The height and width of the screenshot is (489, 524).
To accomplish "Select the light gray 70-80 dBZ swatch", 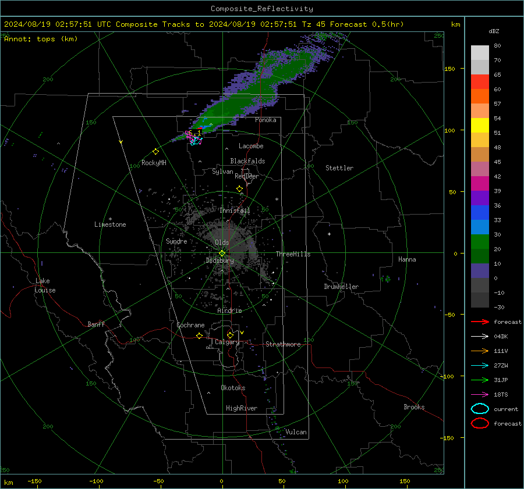I will coord(480,53).
